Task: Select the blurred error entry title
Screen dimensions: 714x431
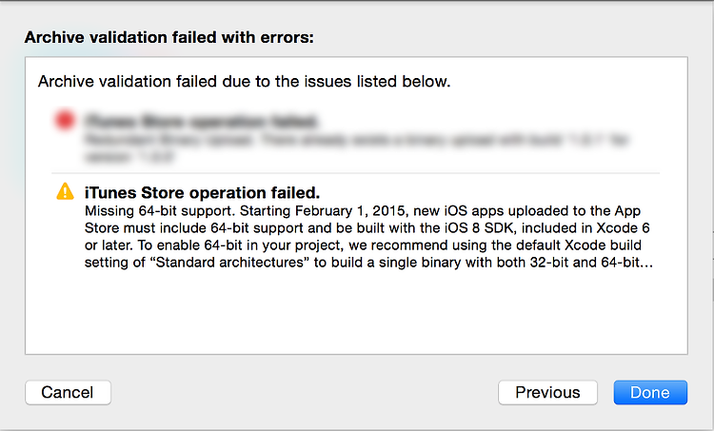Action: coord(201,122)
